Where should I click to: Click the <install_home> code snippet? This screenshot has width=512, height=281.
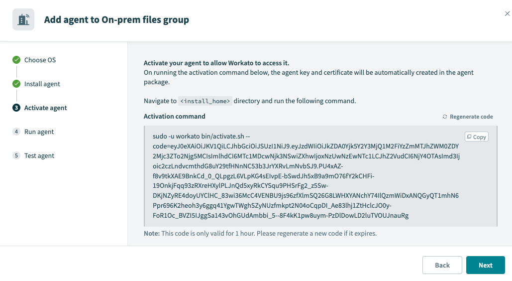205,101
